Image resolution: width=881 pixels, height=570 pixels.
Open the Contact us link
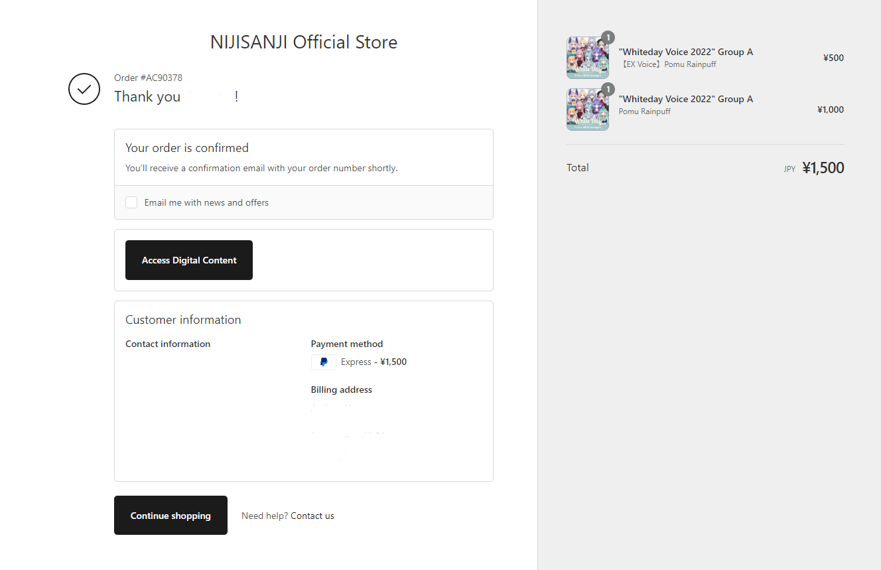click(x=312, y=516)
